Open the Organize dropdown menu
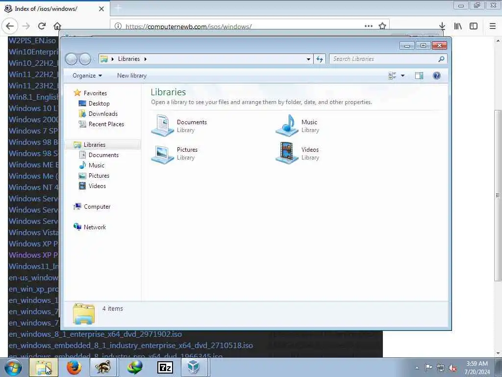 tap(87, 76)
